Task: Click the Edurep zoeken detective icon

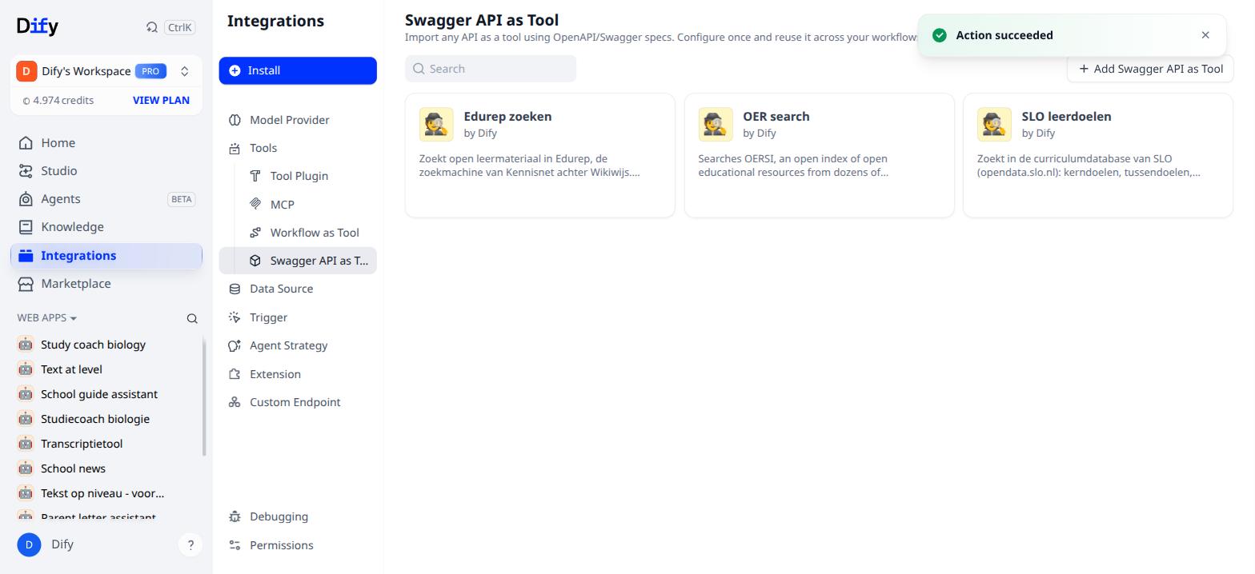Action: click(x=436, y=125)
